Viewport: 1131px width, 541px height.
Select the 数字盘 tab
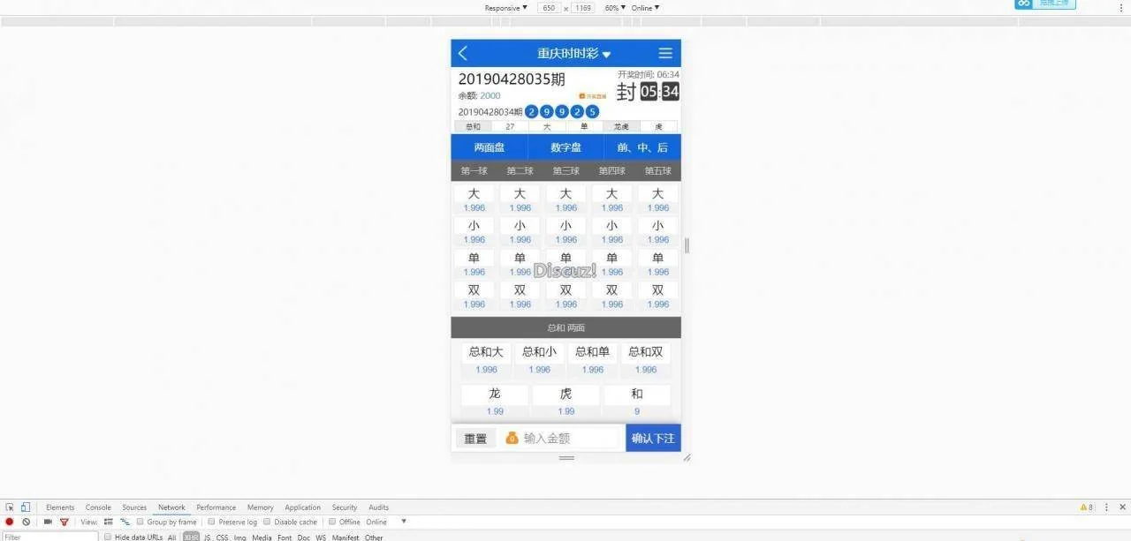pyautogui.click(x=565, y=147)
